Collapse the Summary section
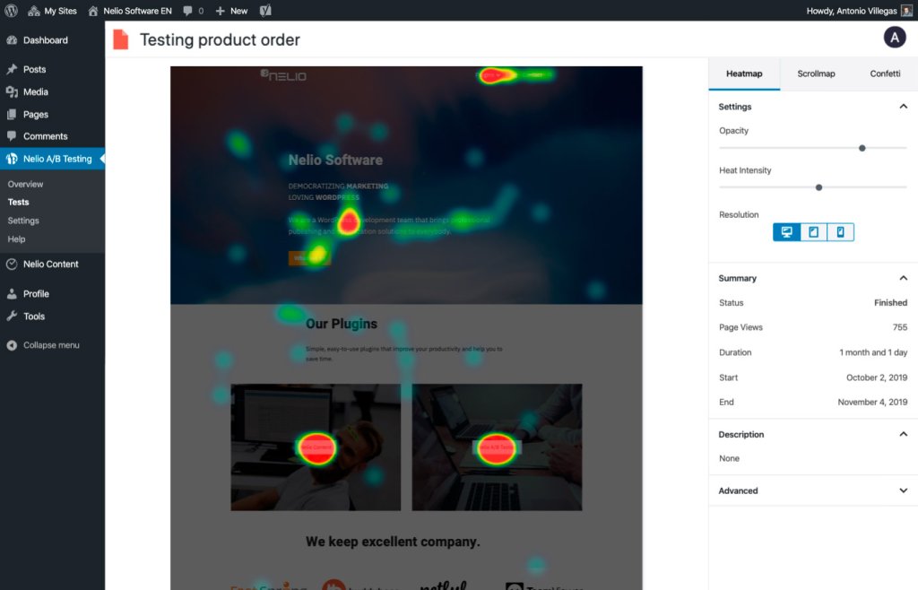 (x=904, y=278)
